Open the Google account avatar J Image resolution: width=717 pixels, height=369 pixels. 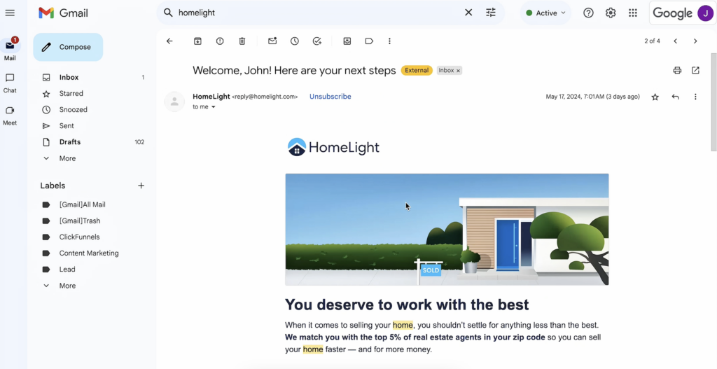click(705, 13)
